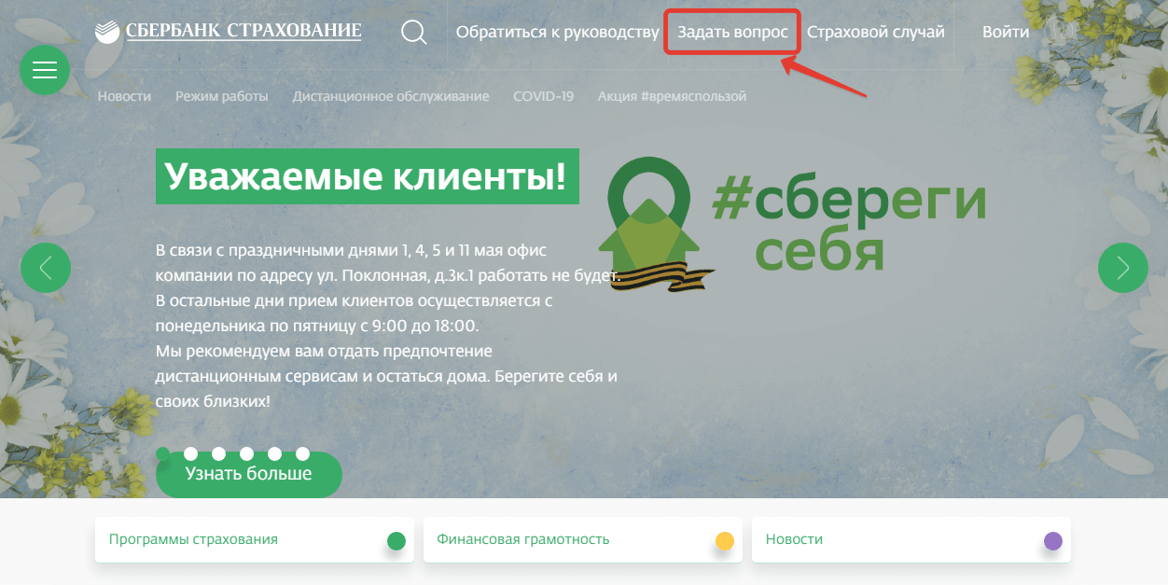The width and height of the screenshot is (1168, 585).
Task: Open Режим работы link
Action: click(222, 96)
